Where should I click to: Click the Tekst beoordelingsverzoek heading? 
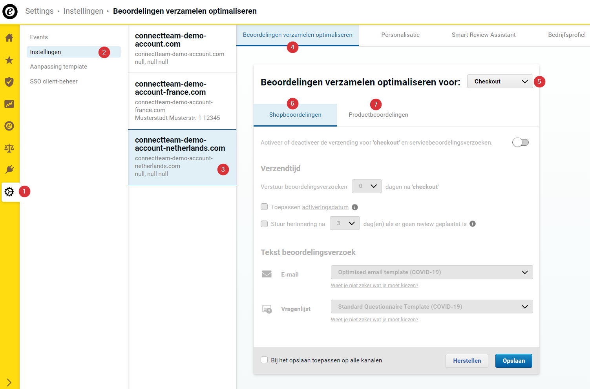[x=308, y=252]
